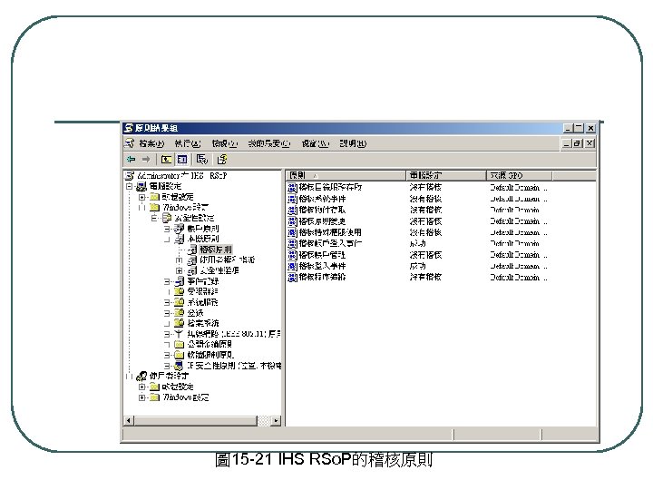
Task: Click policy icon of 稽核帳戶管理 row
Action: pos(292,255)
